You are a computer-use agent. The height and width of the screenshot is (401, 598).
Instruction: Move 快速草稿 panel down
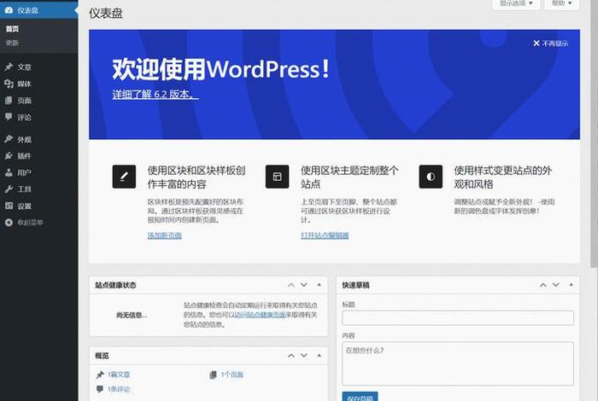click(x=556, y=285)
